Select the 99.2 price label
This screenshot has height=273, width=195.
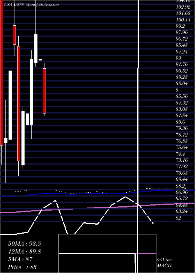click(x=181, y=27)
